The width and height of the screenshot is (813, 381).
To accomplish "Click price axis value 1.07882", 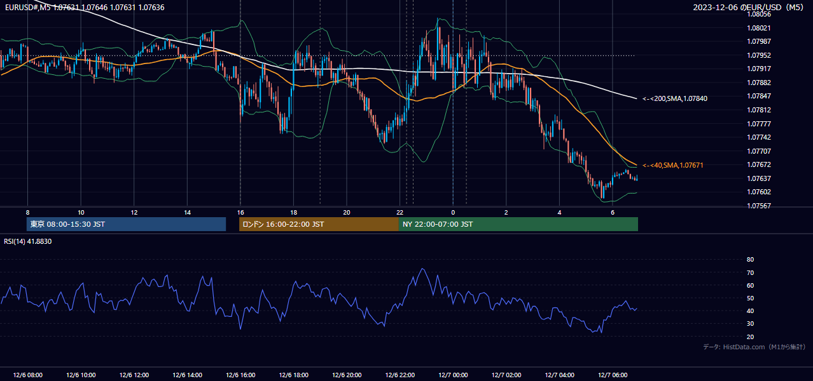I will point(760,83).
